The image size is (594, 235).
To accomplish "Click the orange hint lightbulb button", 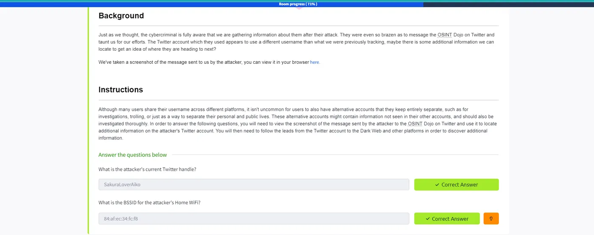I will [491, 219].
